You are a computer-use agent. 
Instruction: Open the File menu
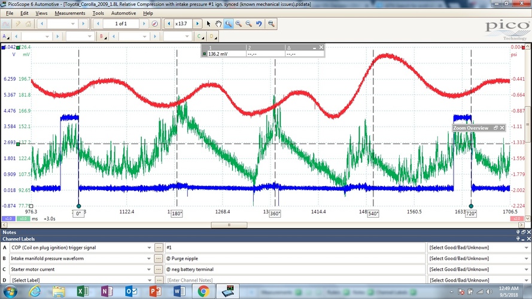(x=10, y=13)
